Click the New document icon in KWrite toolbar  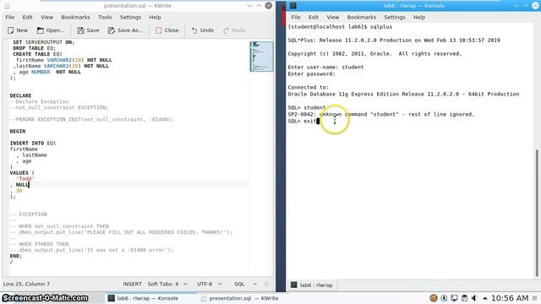pos(11,30)
